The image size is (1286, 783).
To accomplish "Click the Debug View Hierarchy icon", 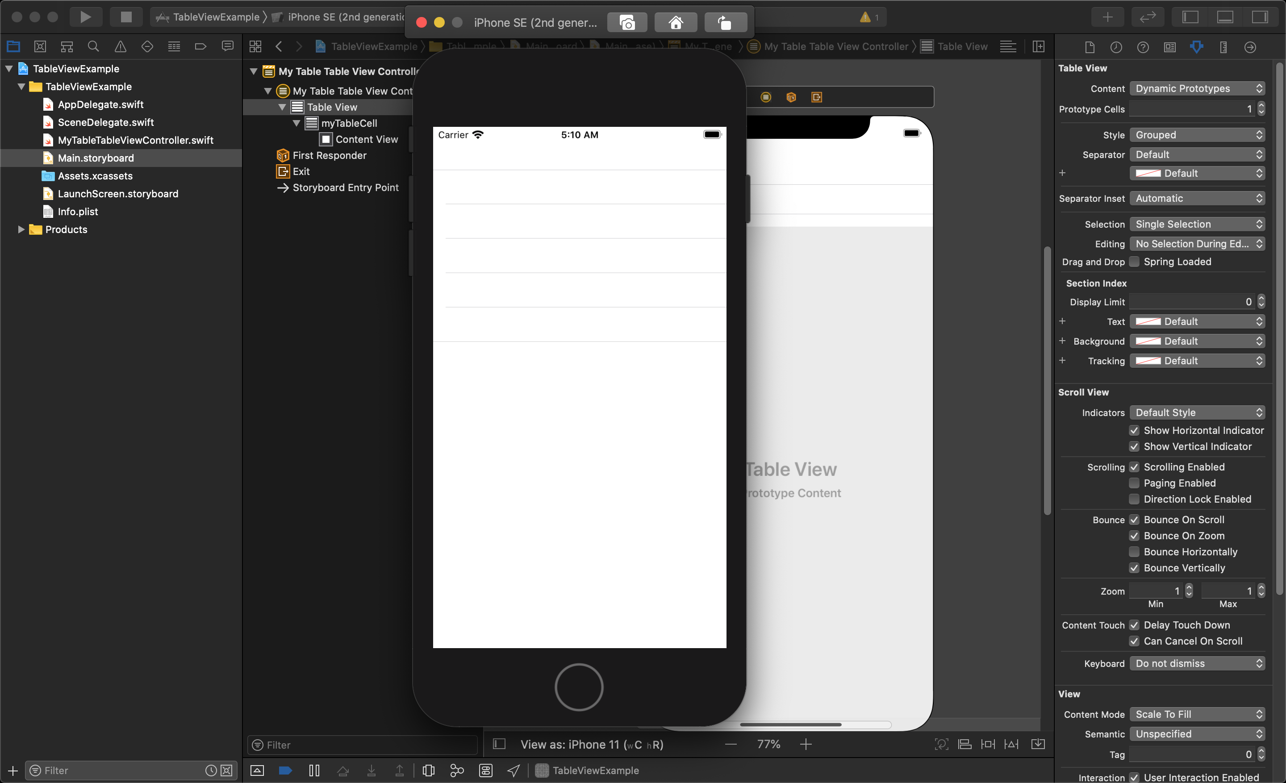I will (429, 771).
